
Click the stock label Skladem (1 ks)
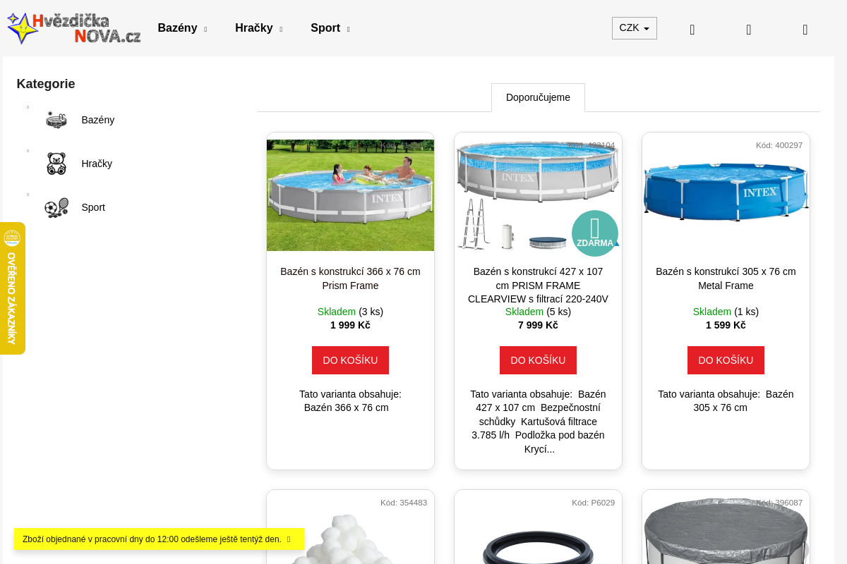[726, 312]
